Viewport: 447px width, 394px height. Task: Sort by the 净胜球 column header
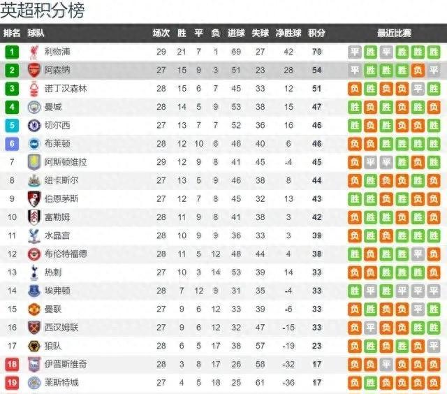(288, 33)
